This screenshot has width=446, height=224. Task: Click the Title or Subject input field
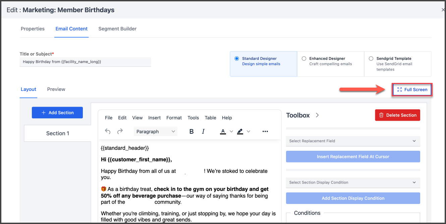pos(85,62)
